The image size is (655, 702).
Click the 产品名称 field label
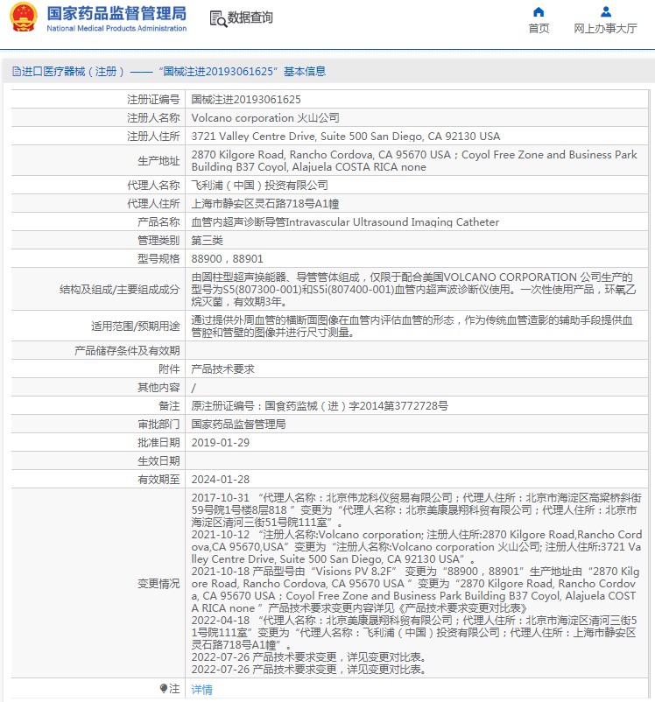(158, 222)
